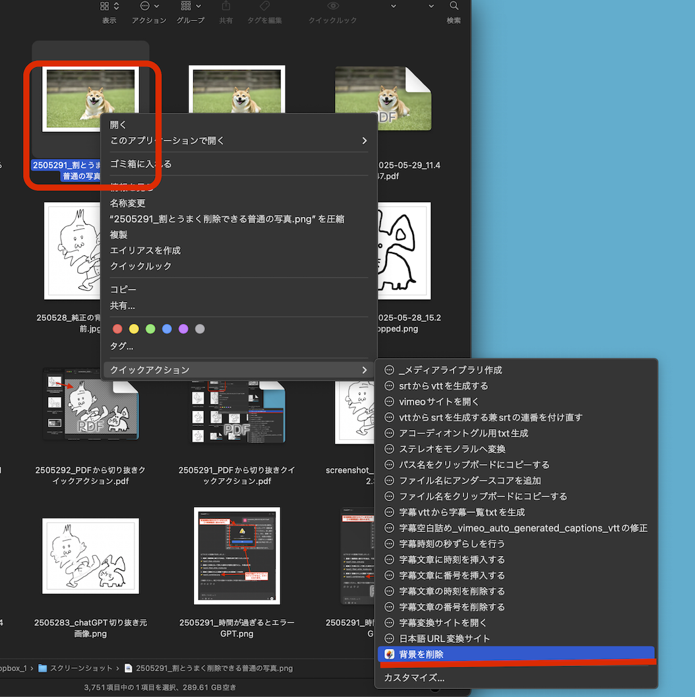The width and height of the screenshot is (695, 697).
Task: Apply the purple tag color dot
Action: 183,328
